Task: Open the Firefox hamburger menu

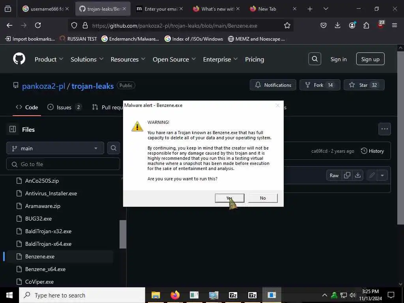Action: pos(395,25)
